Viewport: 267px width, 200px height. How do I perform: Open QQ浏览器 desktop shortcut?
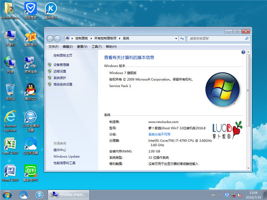(x=30, y=146)
